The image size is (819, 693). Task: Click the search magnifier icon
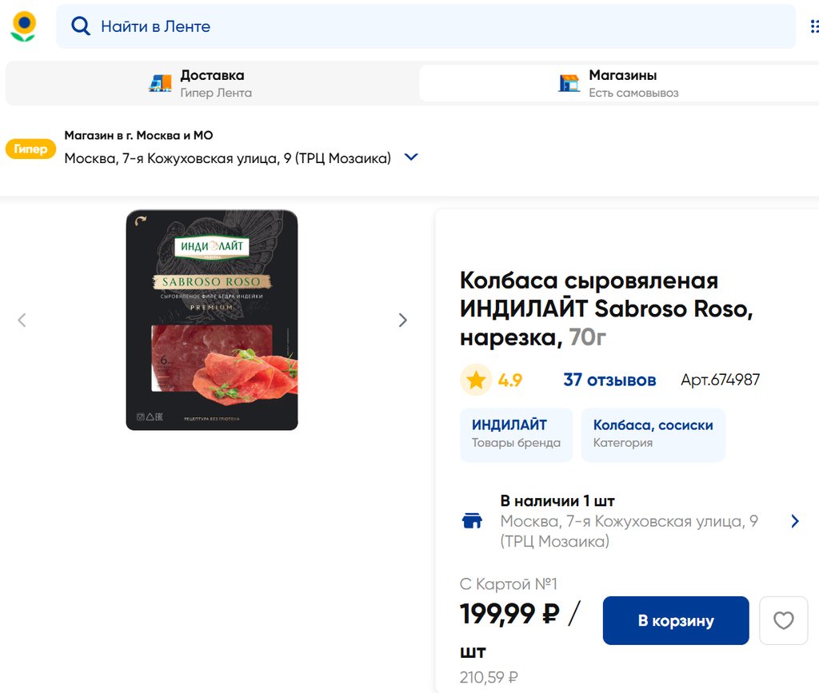[81, 26]
